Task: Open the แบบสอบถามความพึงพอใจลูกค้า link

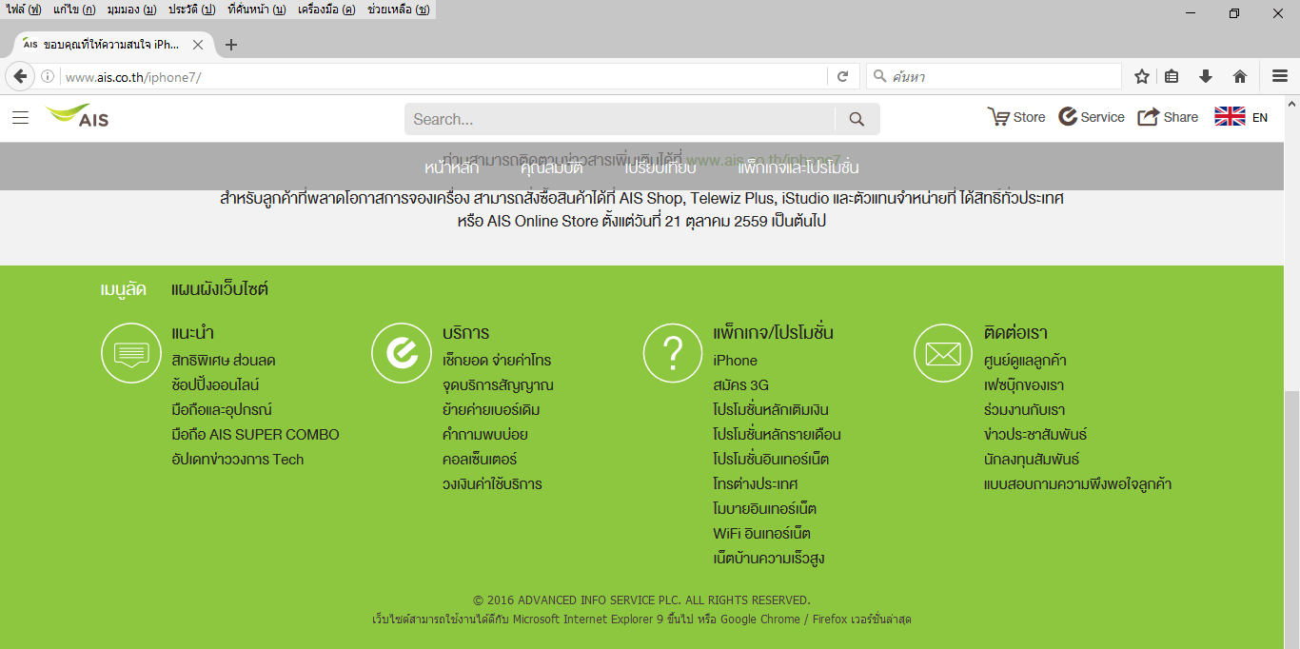Action: point(1077,484)
